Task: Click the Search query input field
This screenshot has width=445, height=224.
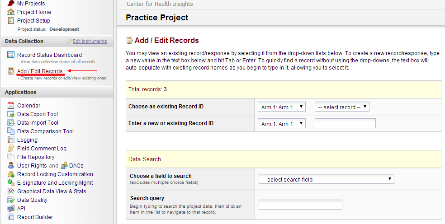Action: point(300,205)
